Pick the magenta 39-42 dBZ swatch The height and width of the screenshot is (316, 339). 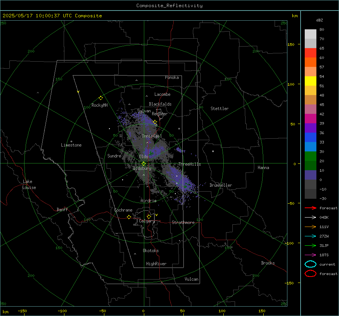(x=310, y=119)
